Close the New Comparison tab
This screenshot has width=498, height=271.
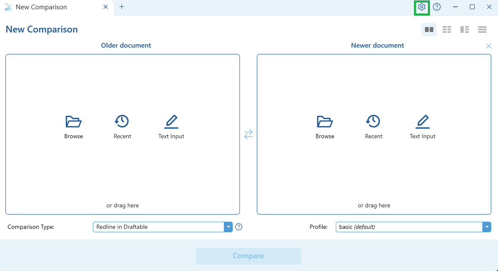coord(106,7)
